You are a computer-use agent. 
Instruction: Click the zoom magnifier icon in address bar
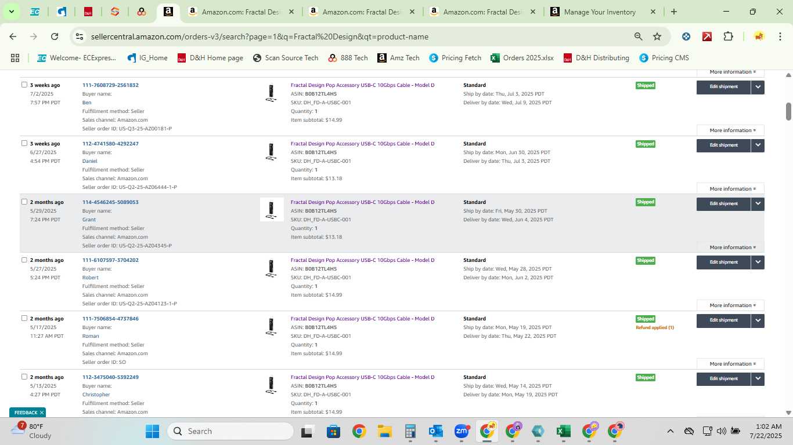tap(639, 37)
